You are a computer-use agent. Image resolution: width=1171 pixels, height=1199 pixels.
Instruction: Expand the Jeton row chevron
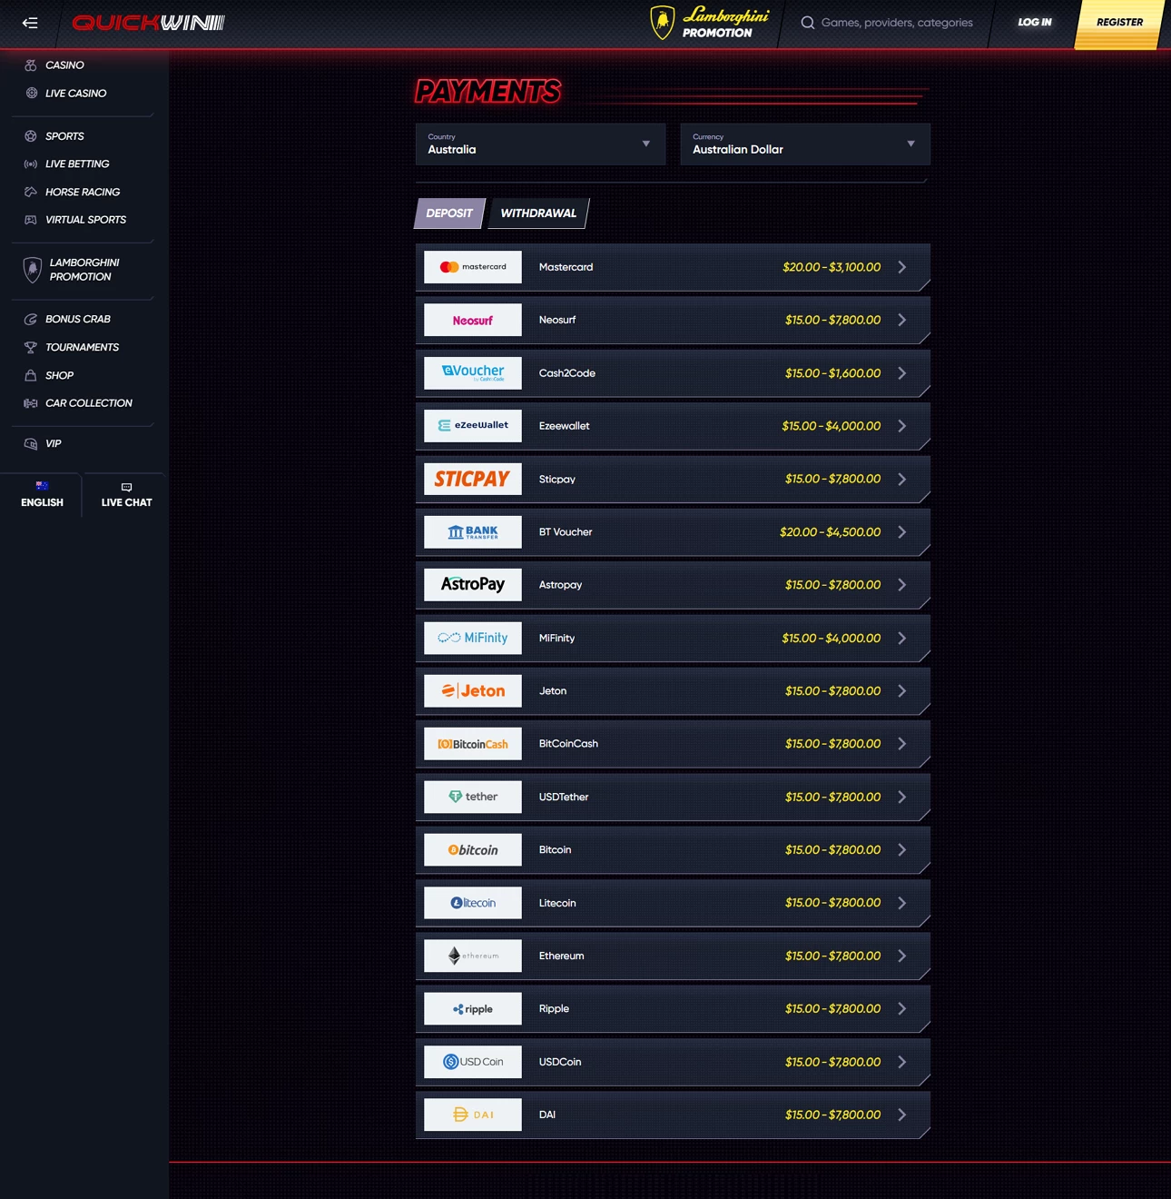click(x=902, y=691)
